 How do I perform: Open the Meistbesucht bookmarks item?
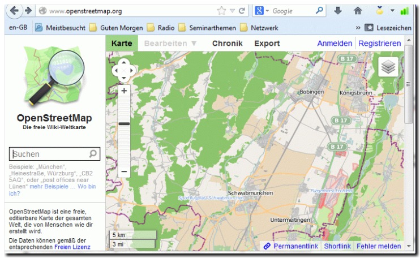pyautogui.click(x=60, y=28)
